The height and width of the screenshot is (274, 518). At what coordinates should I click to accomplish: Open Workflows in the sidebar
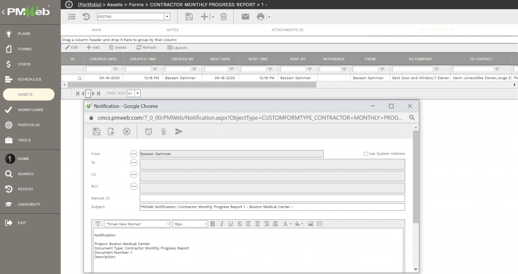pos(30,109)
